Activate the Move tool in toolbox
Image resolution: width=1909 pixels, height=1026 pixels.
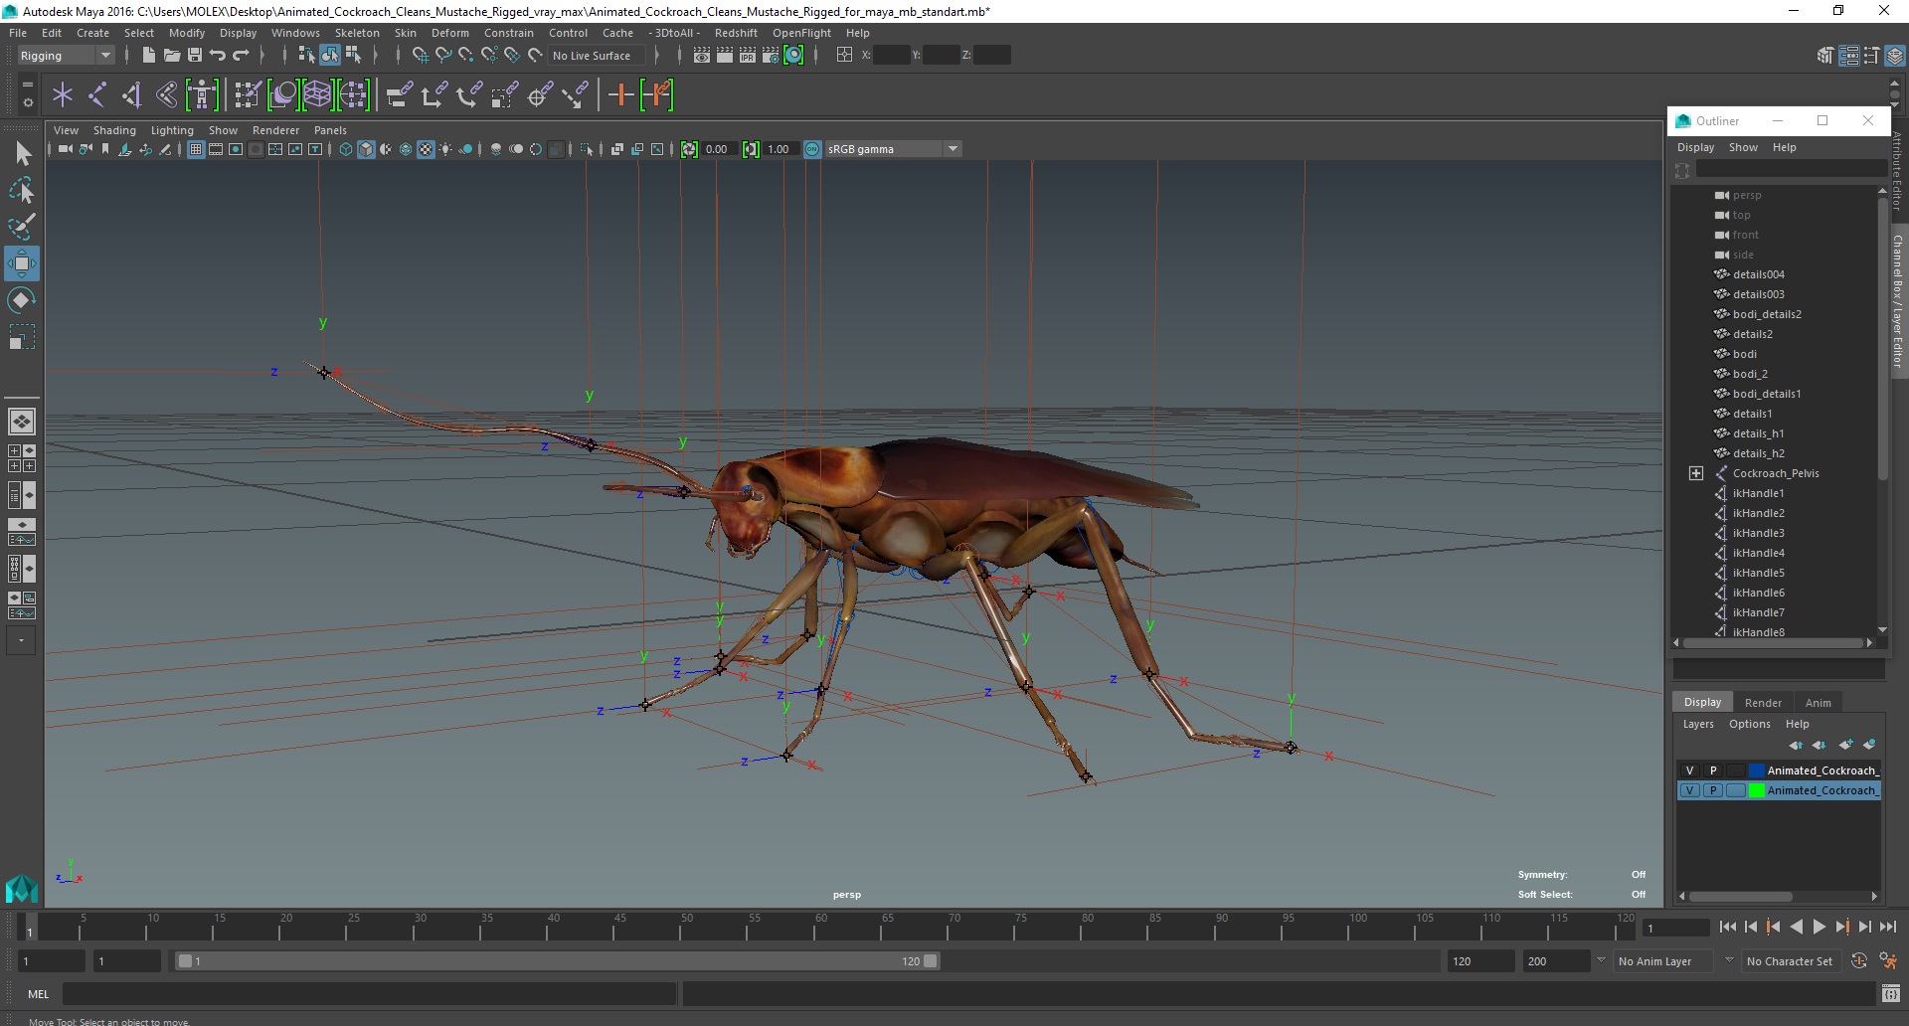[x=22, y=263]
